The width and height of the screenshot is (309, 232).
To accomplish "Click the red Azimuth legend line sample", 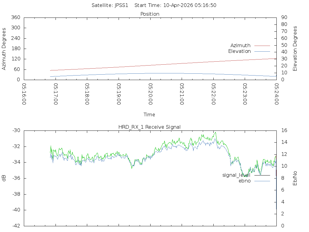I will click(x=262, y=46).
